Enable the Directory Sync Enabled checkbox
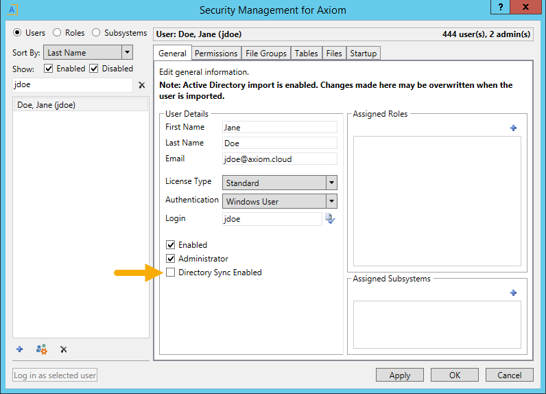Viewport: 546px width, 394px height. click(x=170, y=273)
